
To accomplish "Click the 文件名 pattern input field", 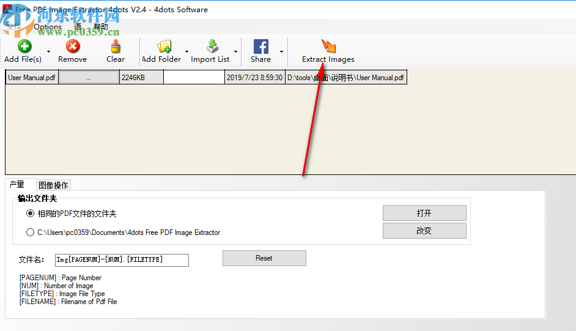I will [122, 260].
